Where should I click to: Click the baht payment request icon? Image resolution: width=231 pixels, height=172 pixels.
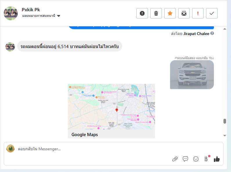[x=206, y=159]
